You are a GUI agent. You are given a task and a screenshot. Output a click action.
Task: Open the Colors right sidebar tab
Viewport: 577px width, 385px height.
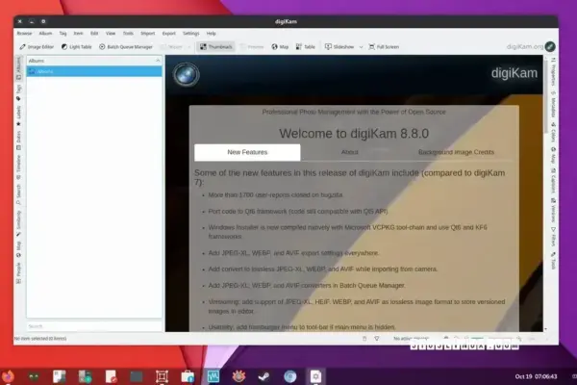[553, 133]
